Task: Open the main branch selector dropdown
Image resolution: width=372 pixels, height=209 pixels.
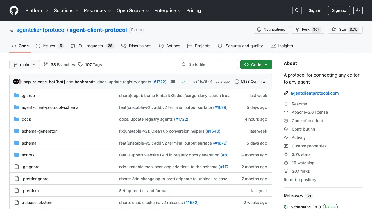Action: click(x=24, y=65)
